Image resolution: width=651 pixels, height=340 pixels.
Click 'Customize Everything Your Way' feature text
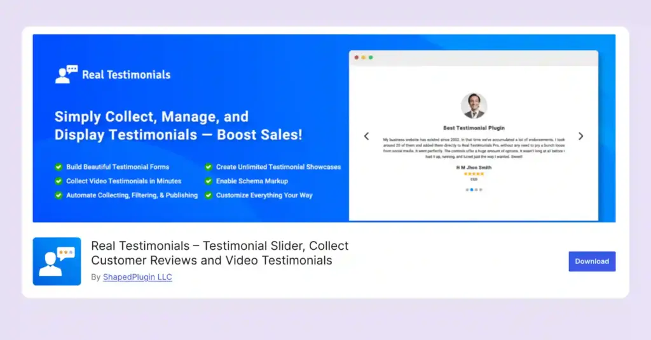[264, 195]
